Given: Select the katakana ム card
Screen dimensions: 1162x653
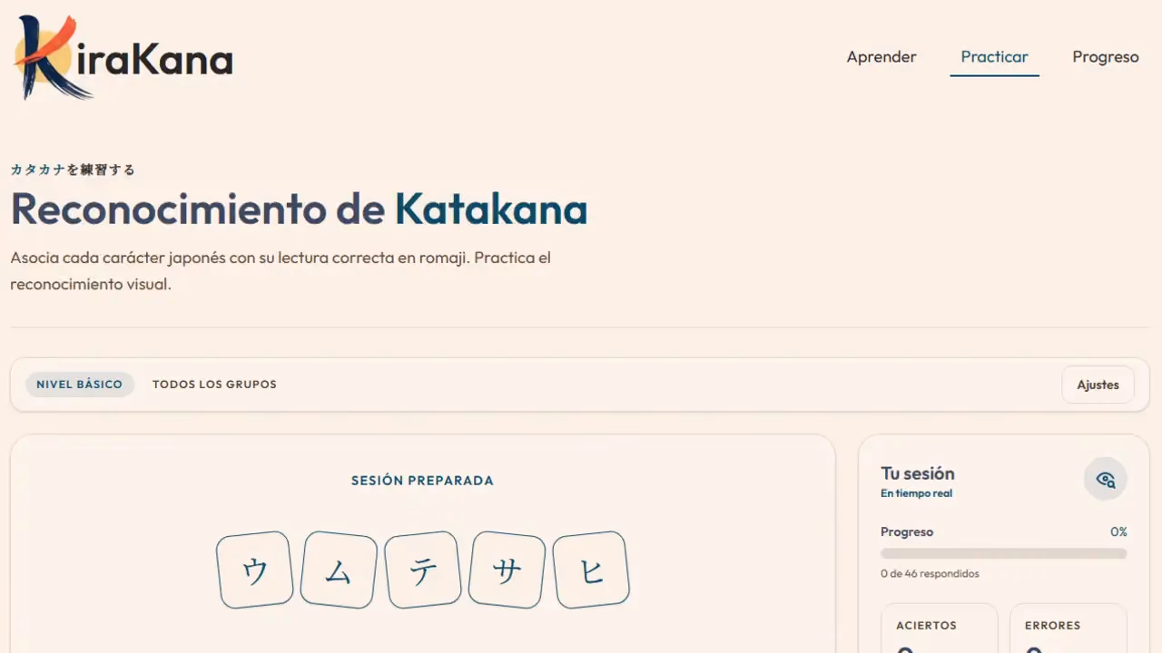Looking at the screenshot, I should point(339,570).
